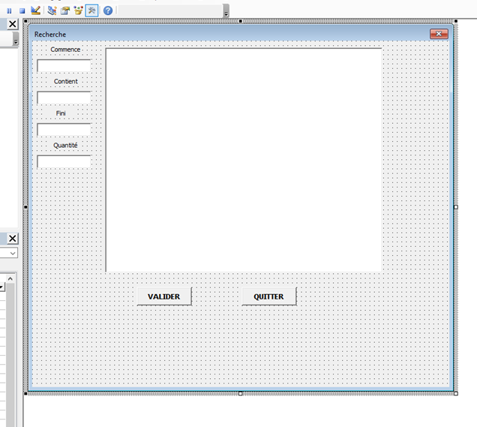Screen dimensions: 477x427
Task: Select the text box under Quantité
Action: 64,161
